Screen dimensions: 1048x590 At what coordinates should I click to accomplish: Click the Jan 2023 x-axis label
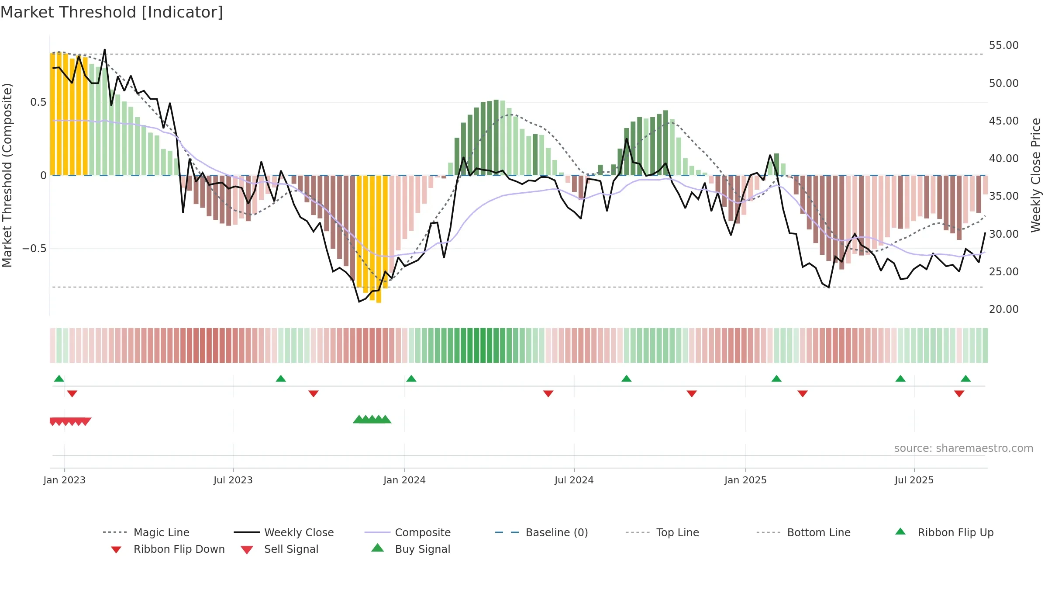click(64, 480)
